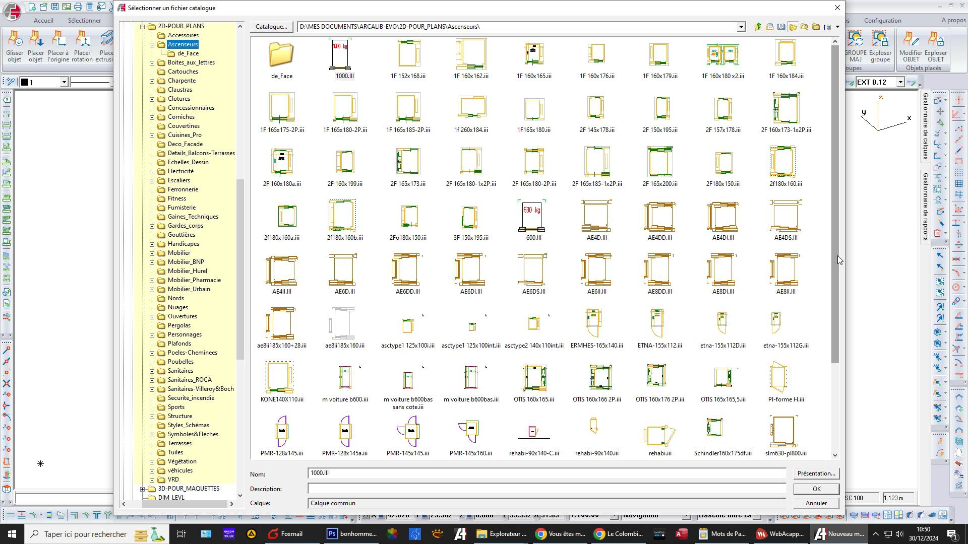This screenshot has height=544, width=968.
Task: Click the open-book catalogue icon
Action: (x=781, y=27)
